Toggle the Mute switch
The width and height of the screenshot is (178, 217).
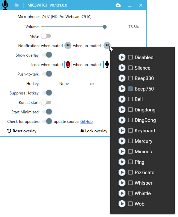[46, 36]
